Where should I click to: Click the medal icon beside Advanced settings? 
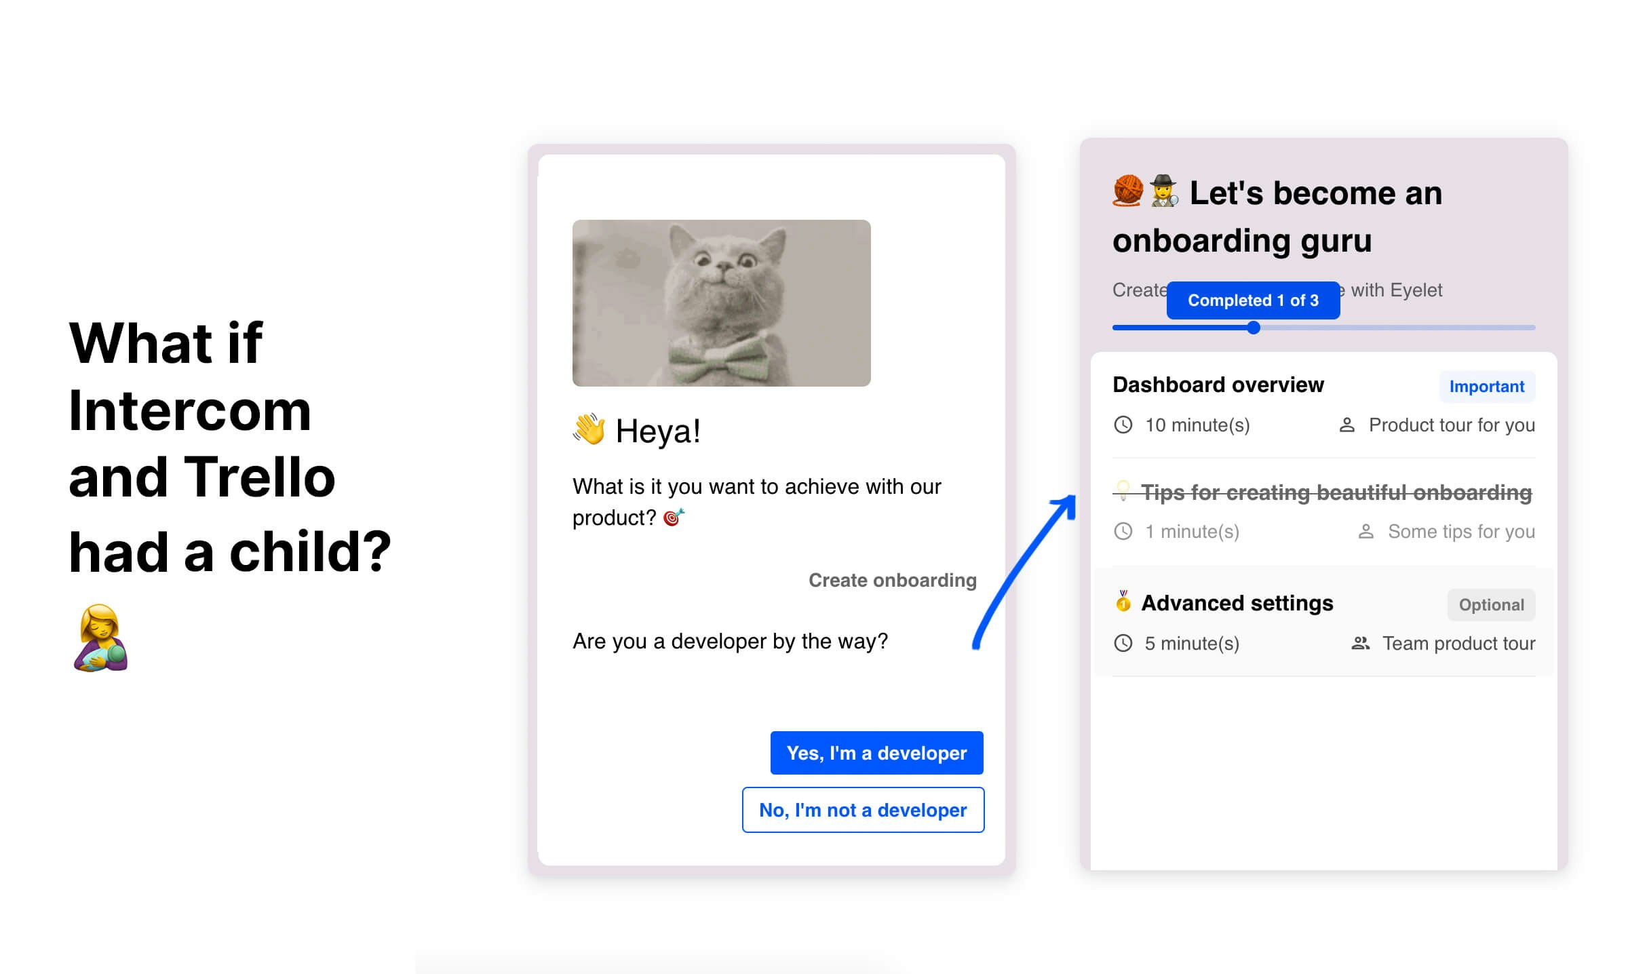[x=1123, y=601]
